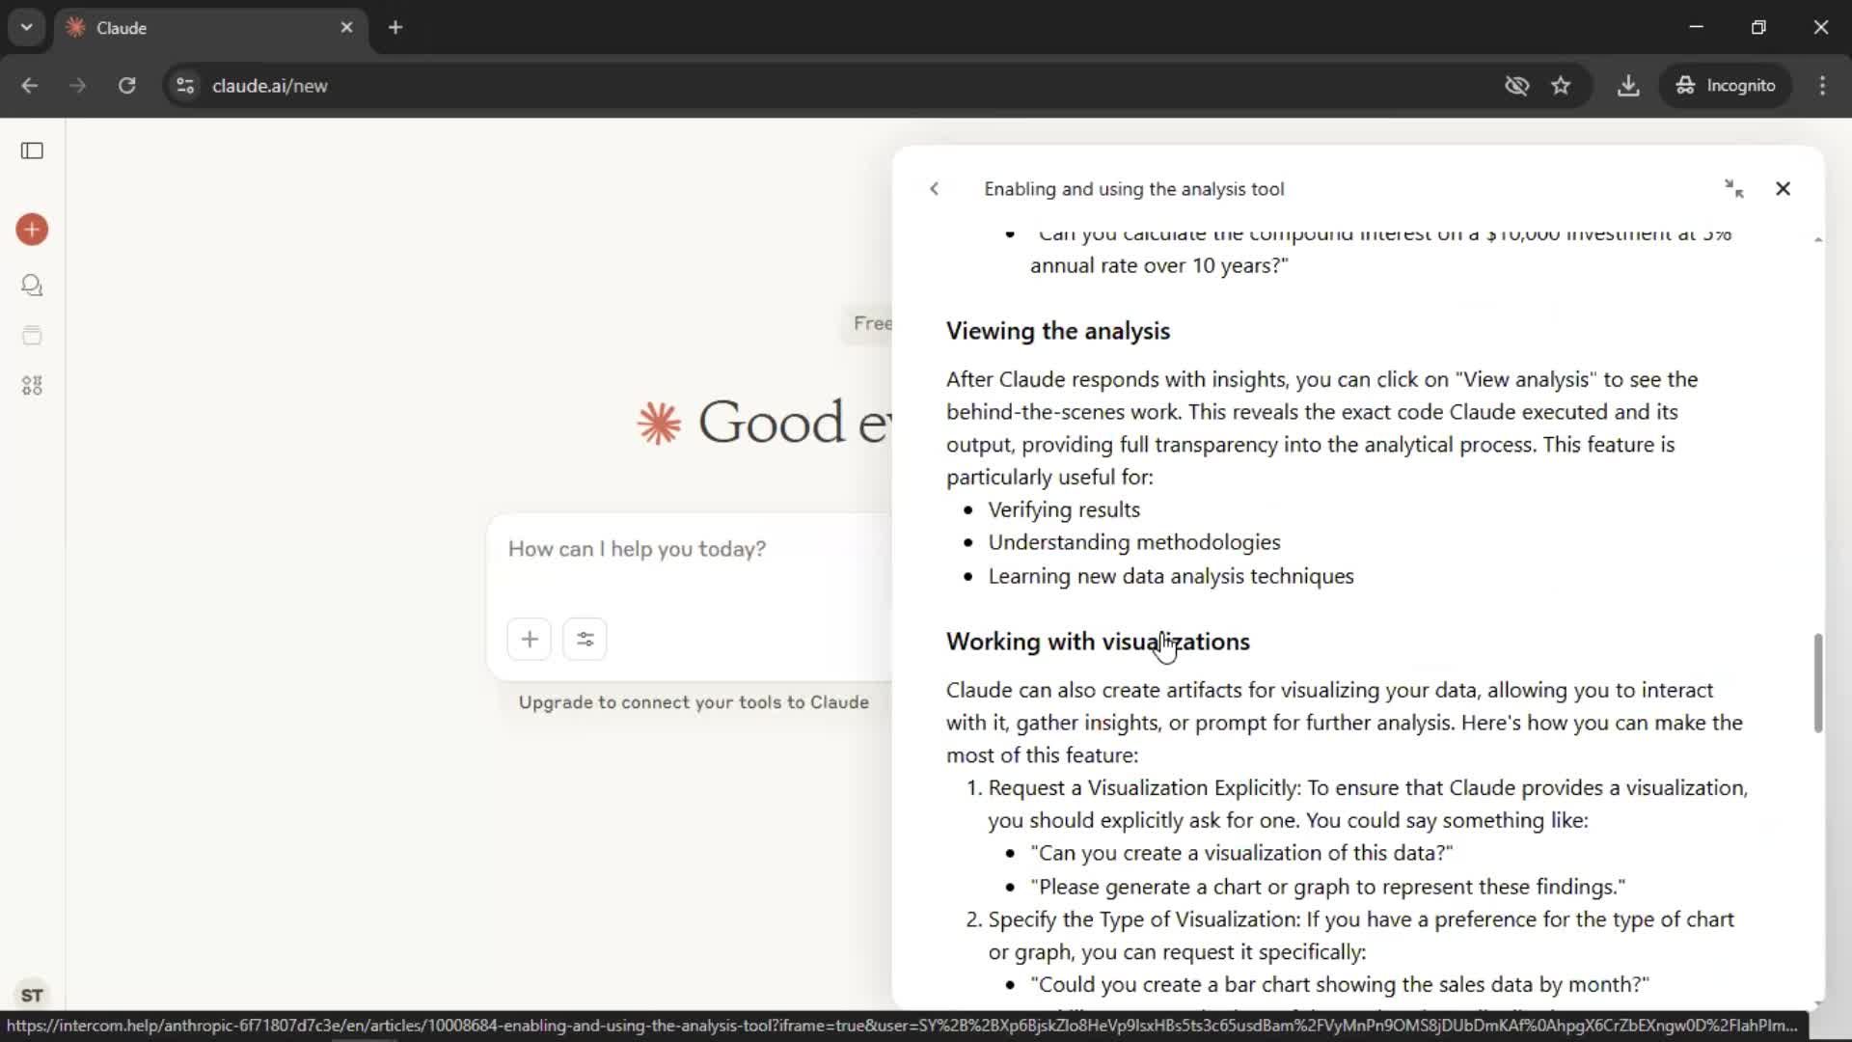Click quote 'Please generate a chart or graph'
This screenshot has width=1852, height=1042.
1328,887
